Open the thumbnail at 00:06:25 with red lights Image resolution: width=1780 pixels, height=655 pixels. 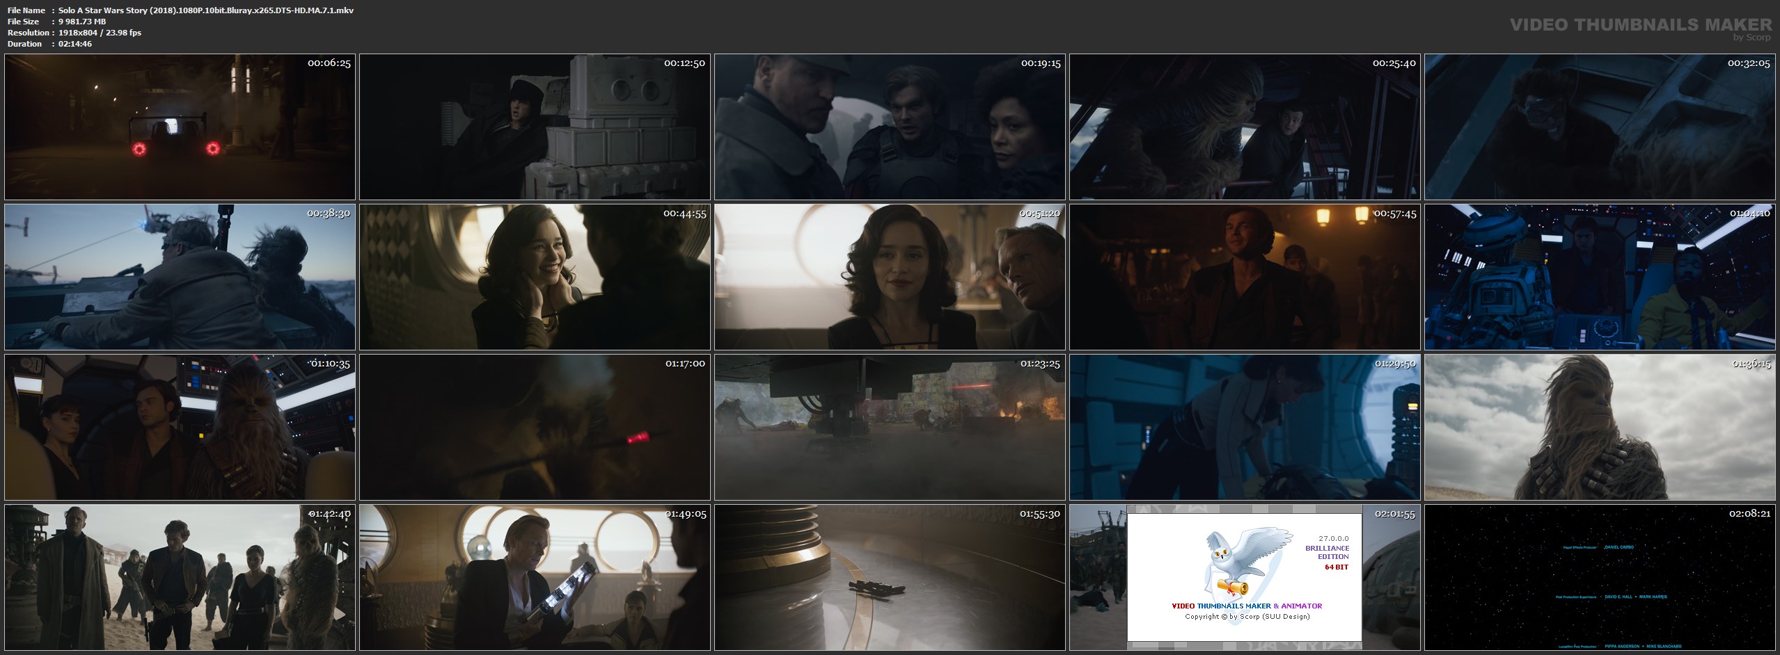(x=180, y=127)
